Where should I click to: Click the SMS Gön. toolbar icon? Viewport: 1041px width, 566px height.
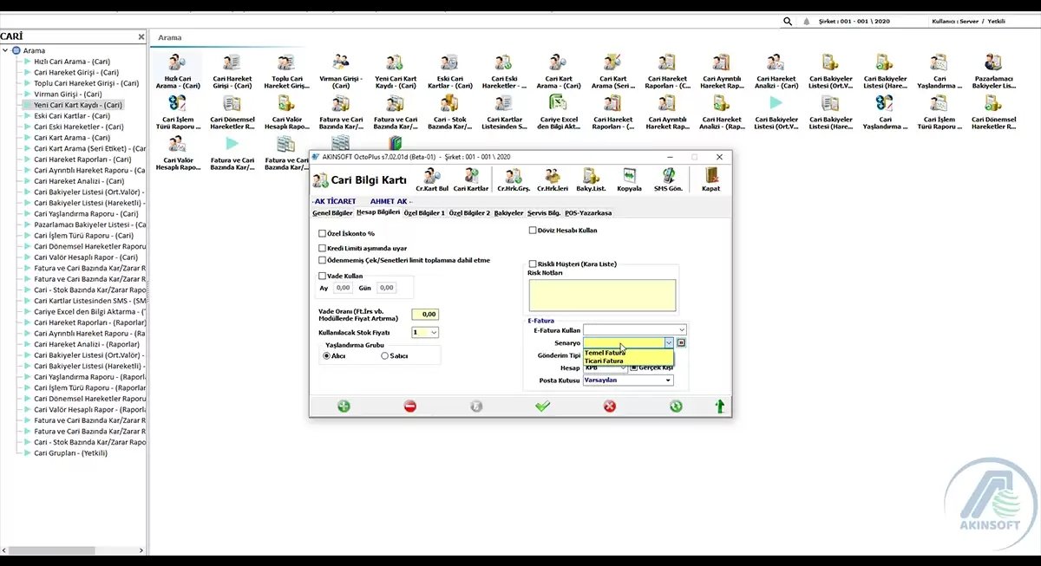click(x=669, y=179)
